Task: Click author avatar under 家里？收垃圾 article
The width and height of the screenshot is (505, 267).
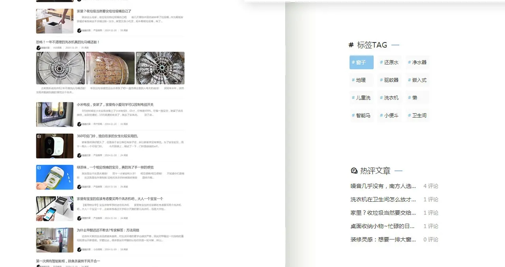Action: (x=79, y=30)
